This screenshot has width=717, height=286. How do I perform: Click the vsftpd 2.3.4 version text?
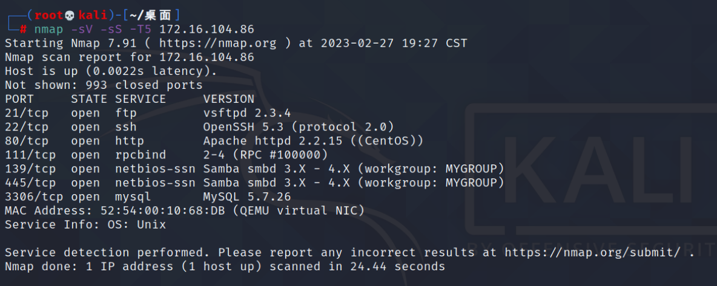pos(247,113)
